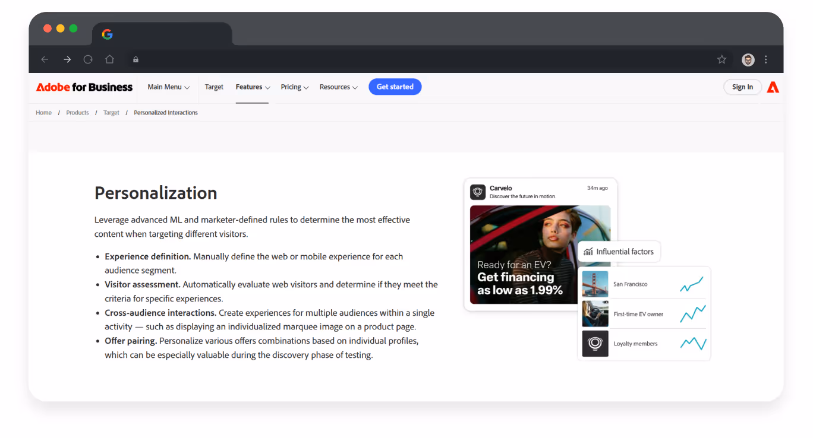Viewport: 813px width, 438px height.
Task: Expand the Main Menu dropdown
Action: tap(169, 87)
